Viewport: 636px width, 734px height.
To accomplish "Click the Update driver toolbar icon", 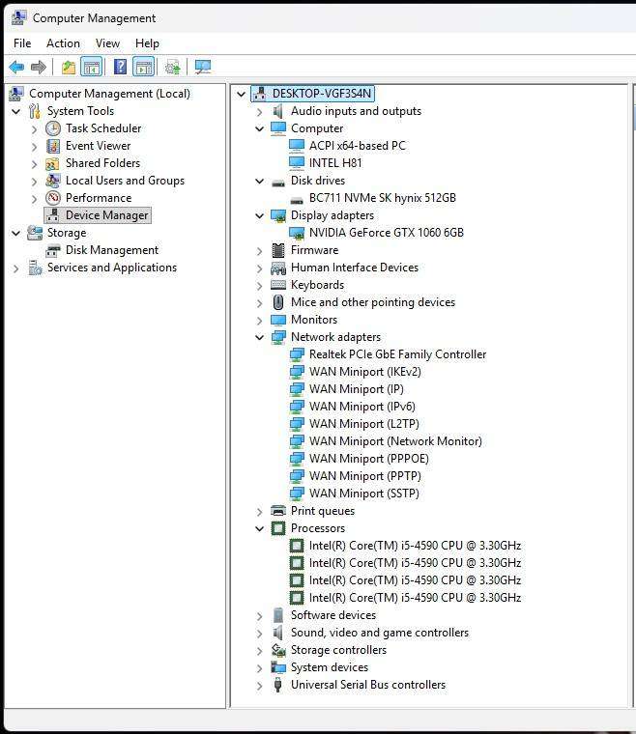I will click(172, 67).
